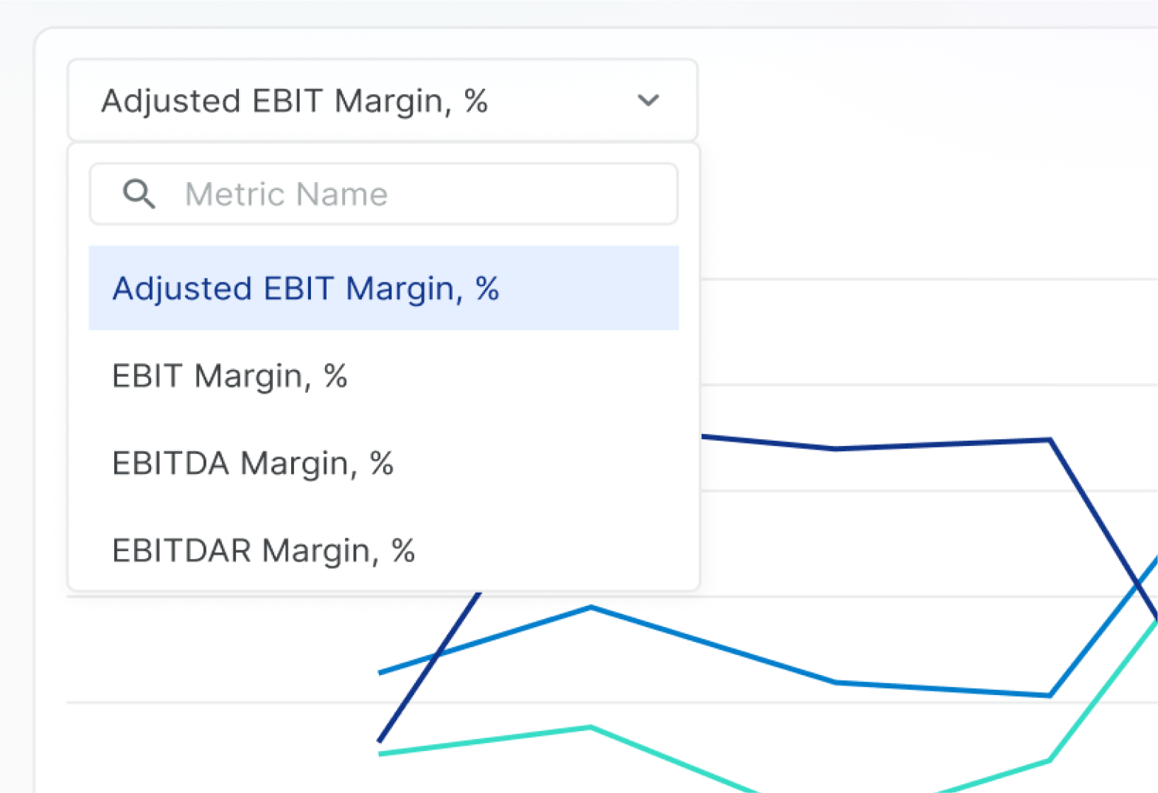Click where the navy and blue lines cross at left
1158x793 pixels.
click(437, 654)
